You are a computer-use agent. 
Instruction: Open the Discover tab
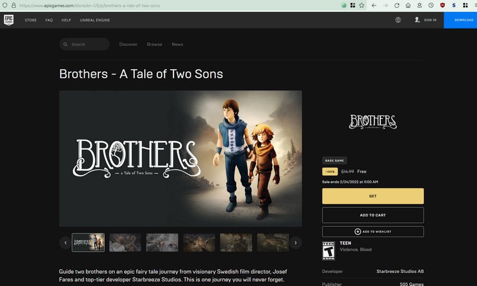click(x=128, y=44)
